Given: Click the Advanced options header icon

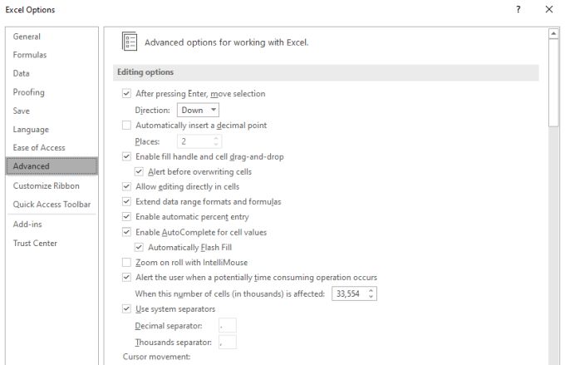Looking at the screenshot, I should (x=130, y=42).
